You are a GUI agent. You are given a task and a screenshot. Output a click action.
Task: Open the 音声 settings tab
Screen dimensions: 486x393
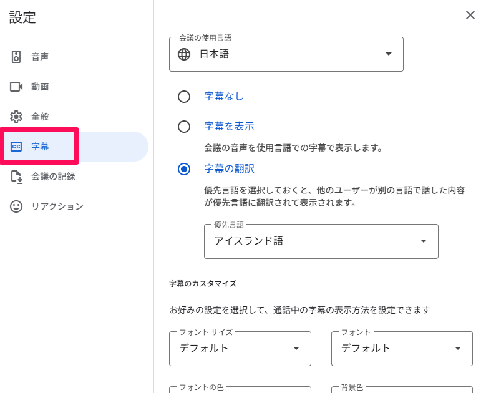(74, 57)
